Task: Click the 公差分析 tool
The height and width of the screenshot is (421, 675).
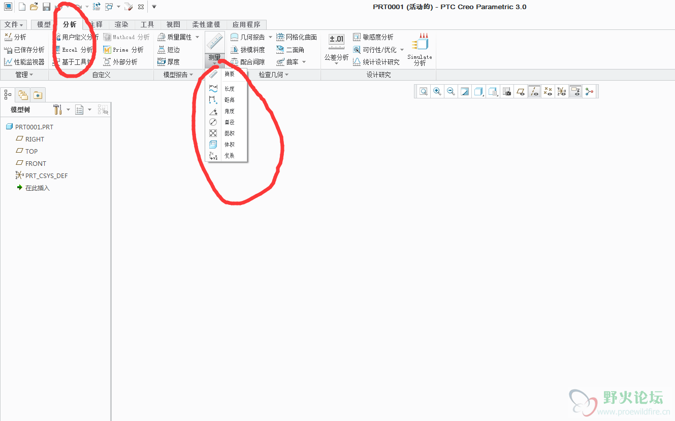Action: [336, 49]
